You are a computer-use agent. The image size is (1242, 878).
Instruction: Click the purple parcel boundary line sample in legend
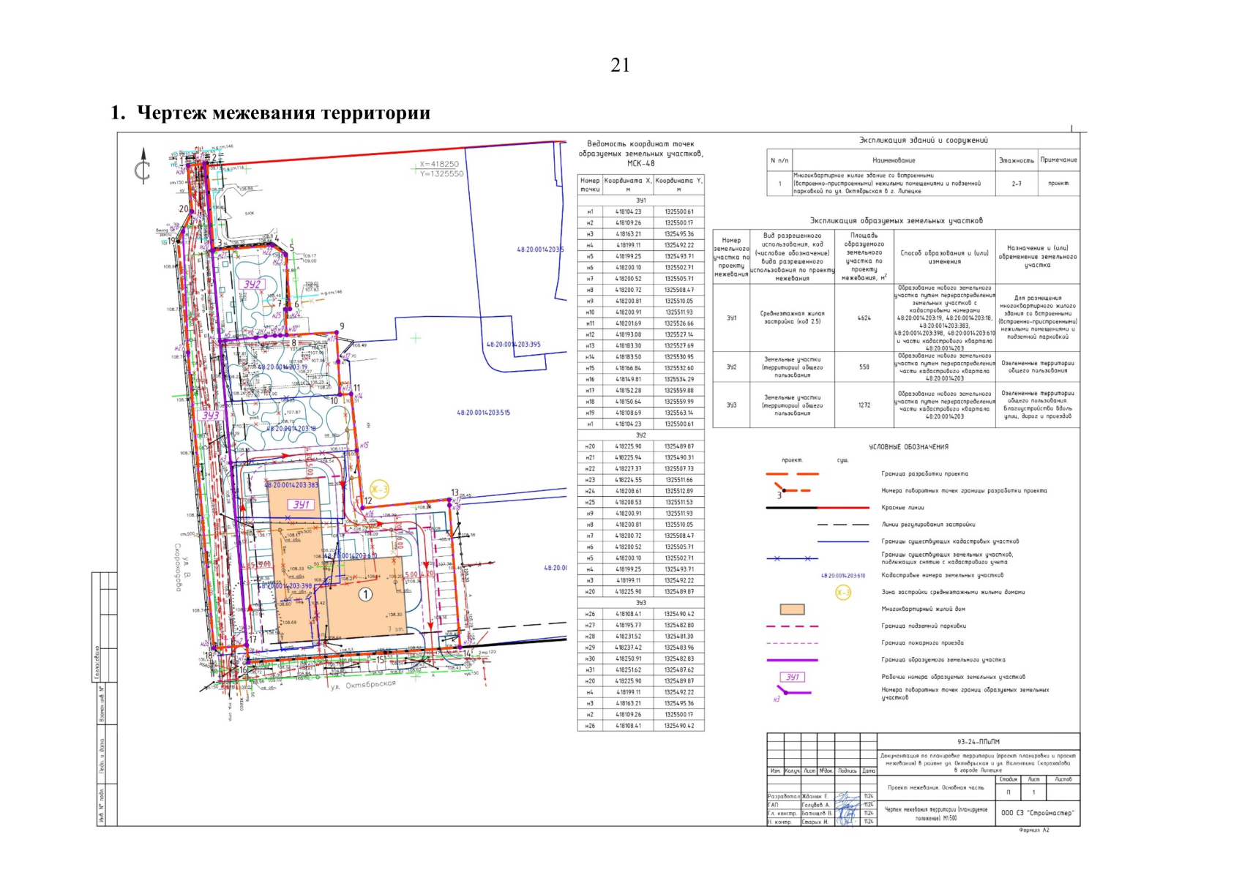pos(792,660)
